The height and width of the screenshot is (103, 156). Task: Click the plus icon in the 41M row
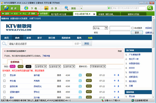coord(115,75)
